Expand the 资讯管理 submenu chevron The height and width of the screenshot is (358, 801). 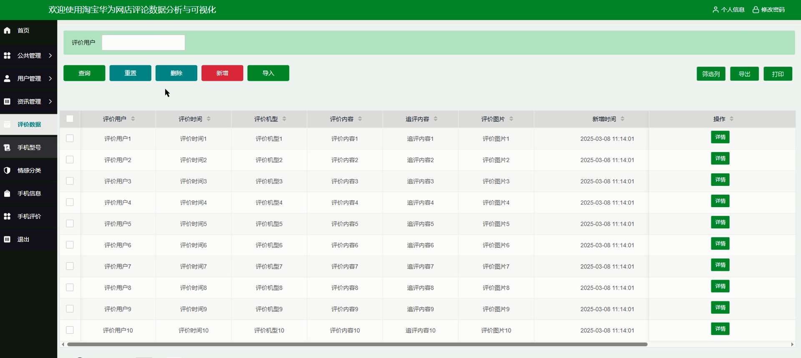coord(50,101)
